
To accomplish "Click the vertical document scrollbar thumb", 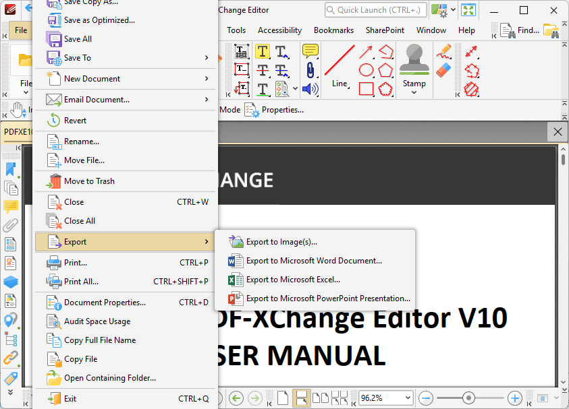I will click(563, 160).
